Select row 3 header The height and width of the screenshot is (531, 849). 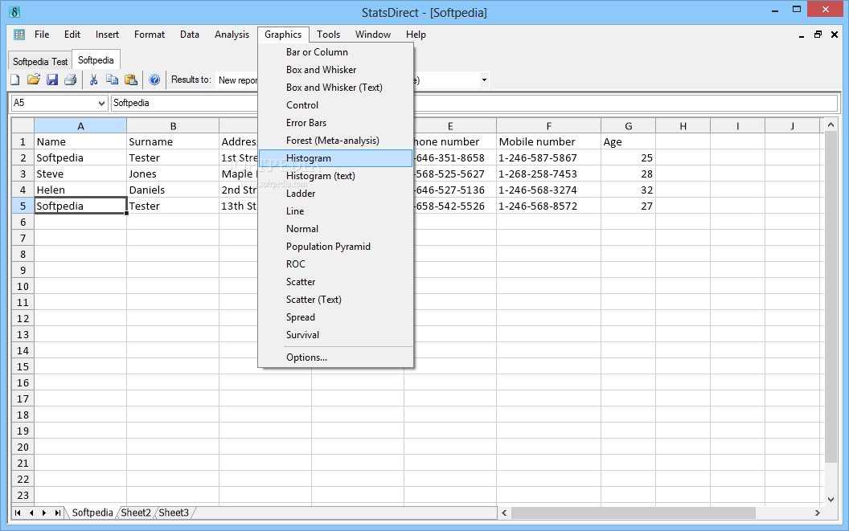23,174
